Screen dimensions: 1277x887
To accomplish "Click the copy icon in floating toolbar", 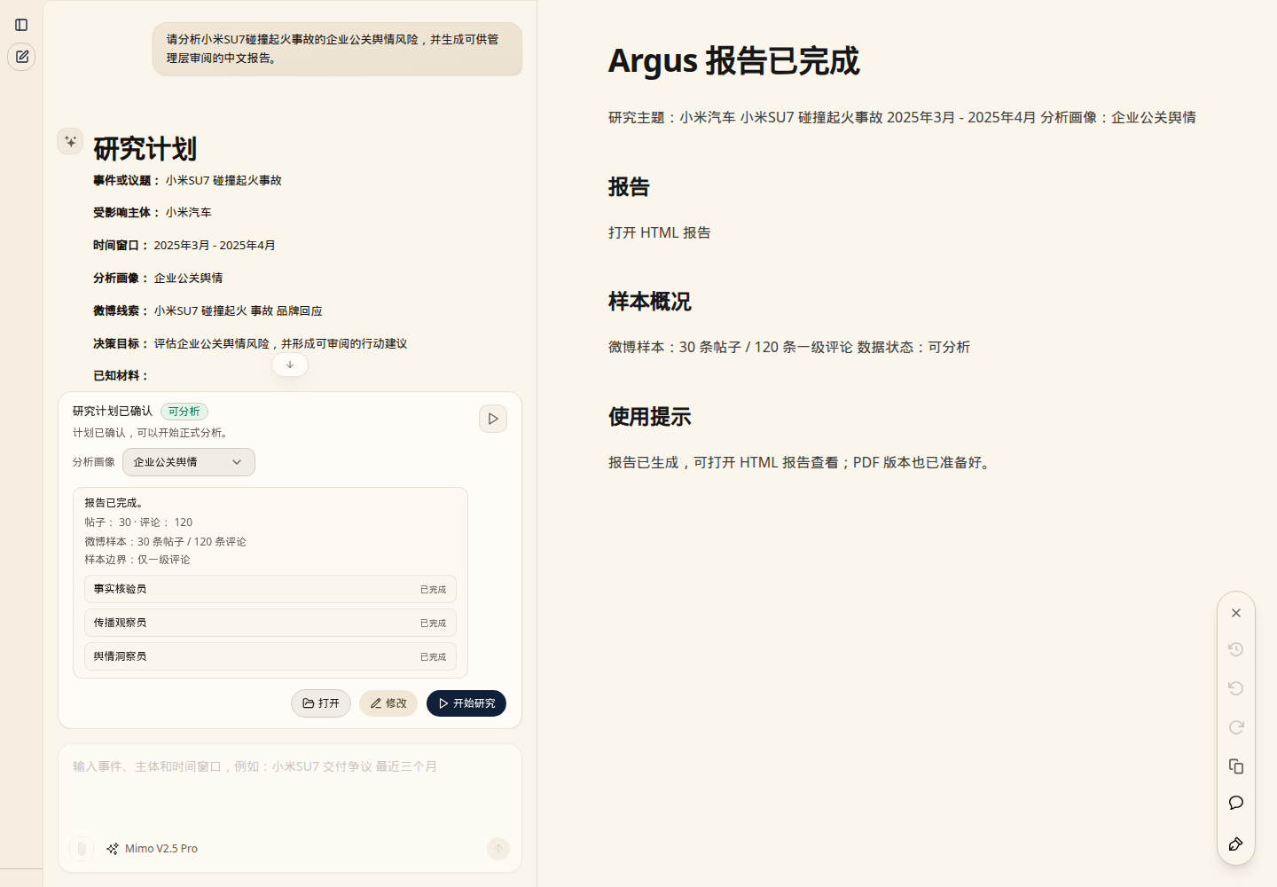I will [1236, 766].
